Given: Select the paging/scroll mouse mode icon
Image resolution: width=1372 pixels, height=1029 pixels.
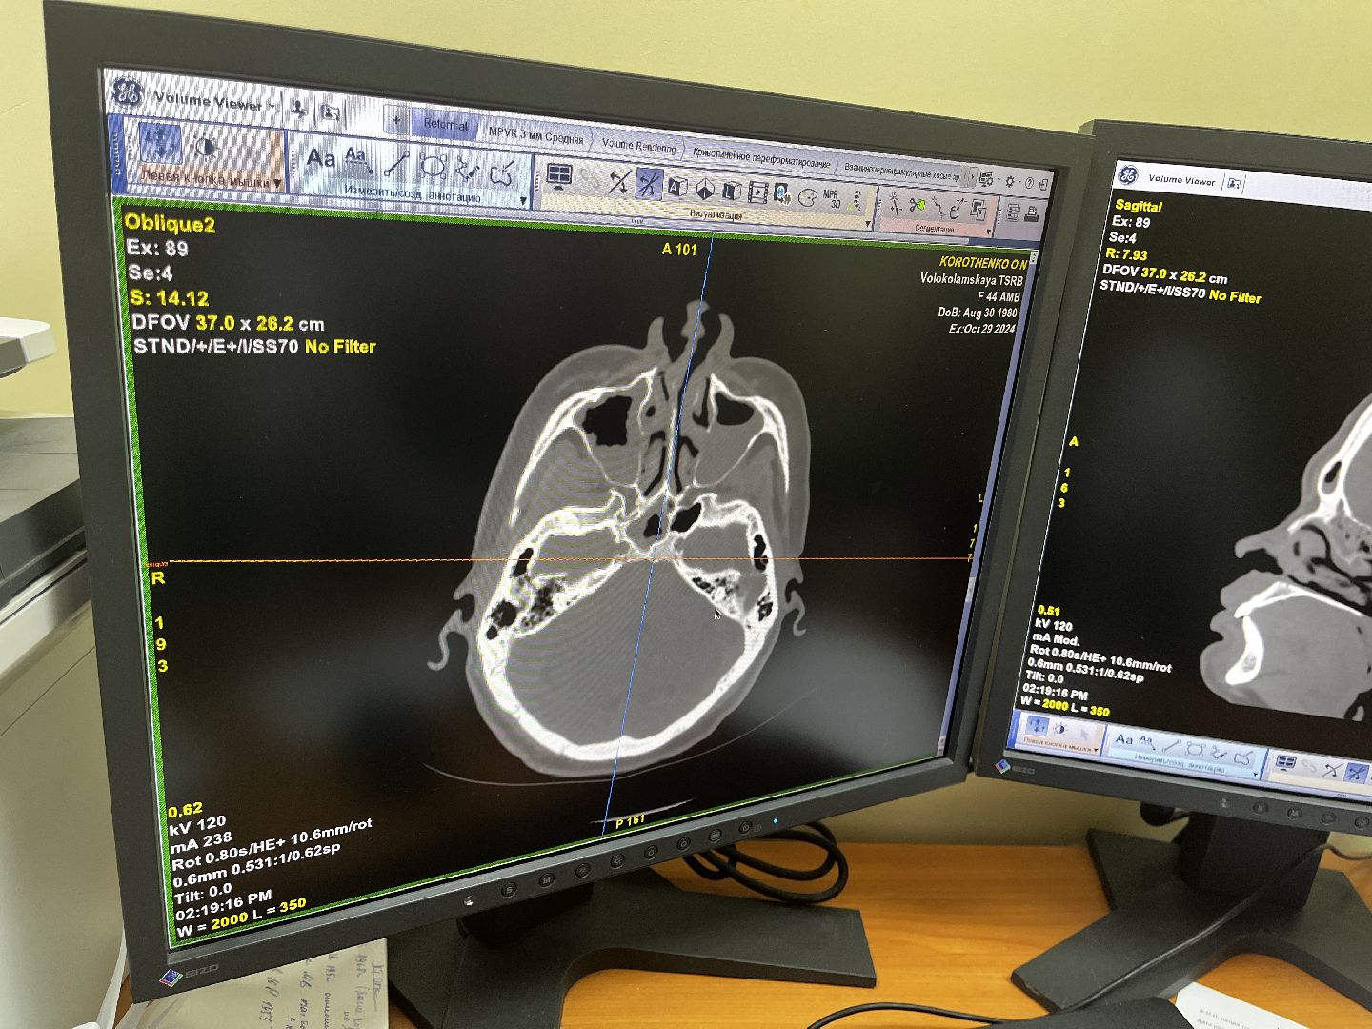Looking at the screenshot, I should (161, 144).
